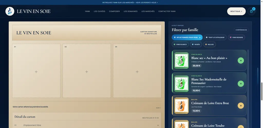Screen dimensions: 263x128
Task: Click Le Vin en Soie header title
Action: coord(34,11)
